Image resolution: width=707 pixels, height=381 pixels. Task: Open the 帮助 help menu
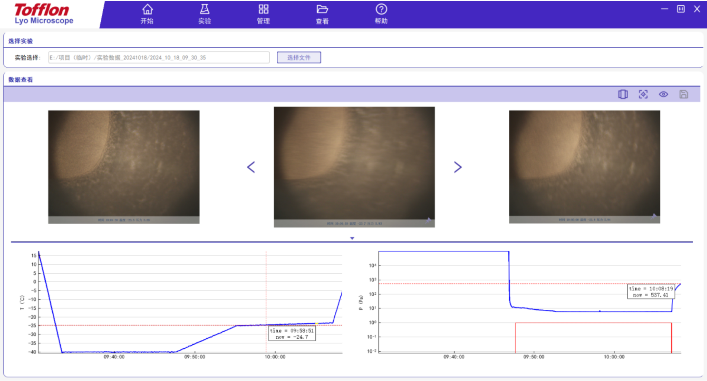381,14
